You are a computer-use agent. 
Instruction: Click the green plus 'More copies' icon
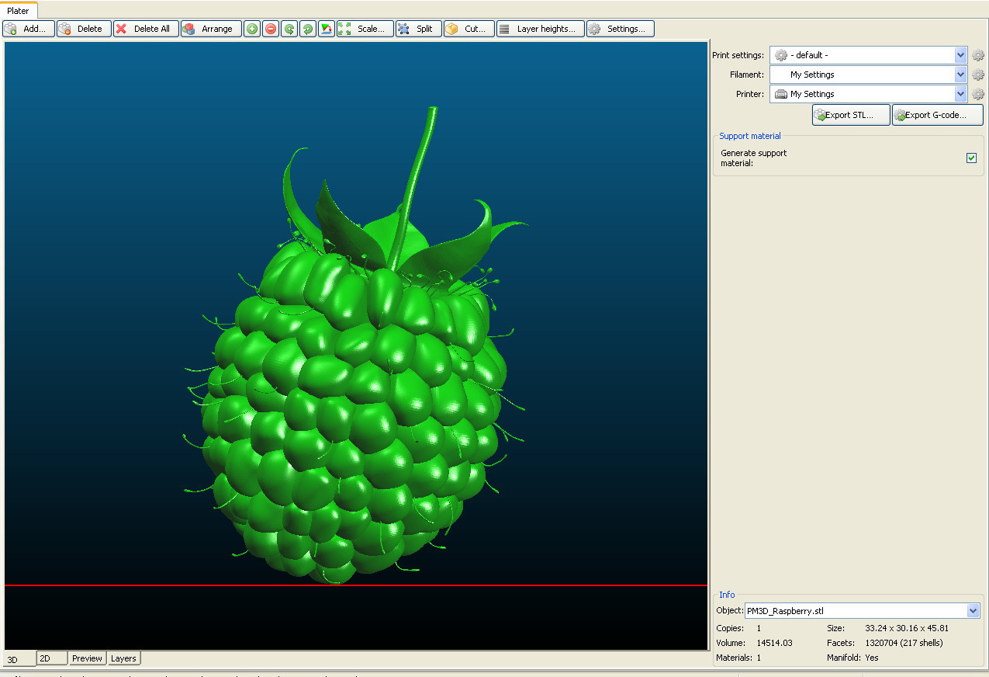click(x=252, y=29)
